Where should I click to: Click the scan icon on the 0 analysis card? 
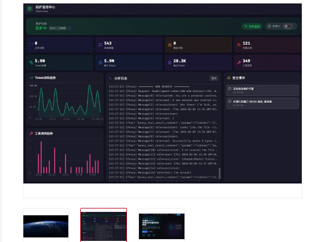31,45
